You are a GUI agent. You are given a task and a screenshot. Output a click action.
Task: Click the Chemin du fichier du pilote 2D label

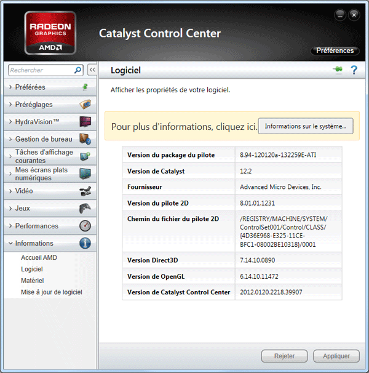click(173, 219)
